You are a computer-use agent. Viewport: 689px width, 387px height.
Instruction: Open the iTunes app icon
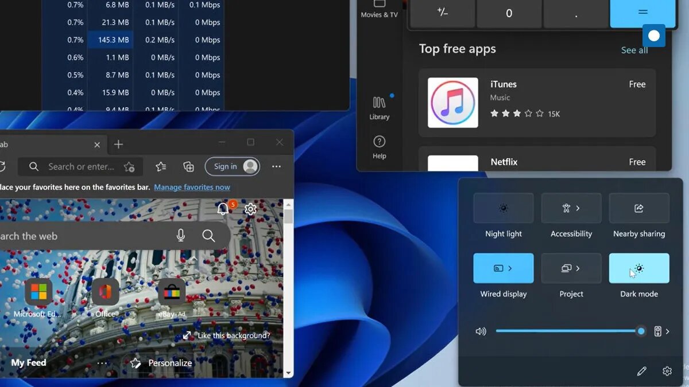click(x=453, y=103)
